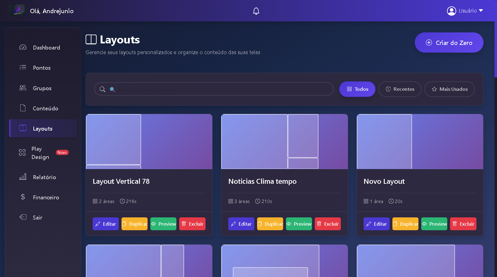Click Criar do Zero button
The image size is (497, 277).
click(449, 42)
